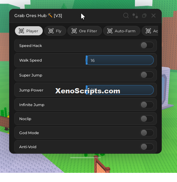The image size is (177, 182).
Task: Click the overlapping squares window icon
Action: pos(144,16)
